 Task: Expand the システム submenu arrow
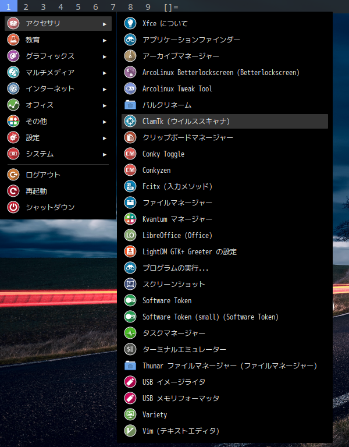[105, 154]
